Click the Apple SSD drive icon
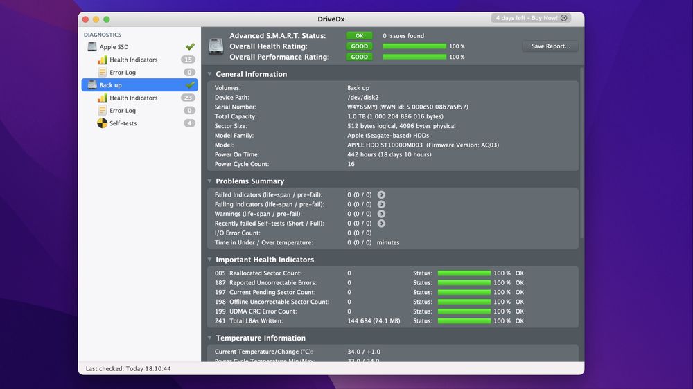 [x=92, y=46]
